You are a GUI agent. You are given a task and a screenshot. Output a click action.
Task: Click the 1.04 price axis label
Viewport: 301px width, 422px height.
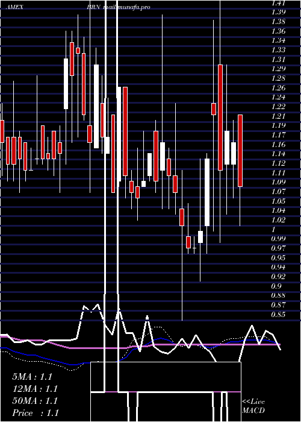(x=278, y=211)
